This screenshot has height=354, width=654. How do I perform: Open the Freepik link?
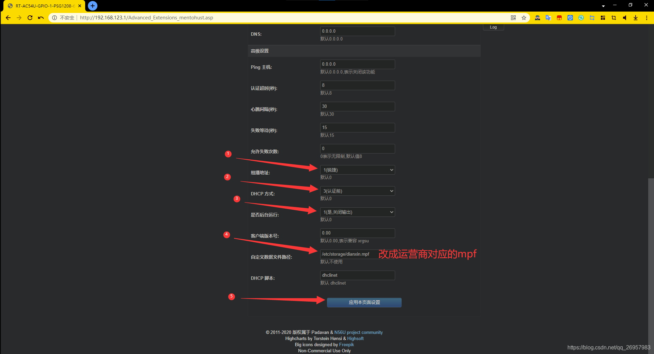tap(346, 344)
